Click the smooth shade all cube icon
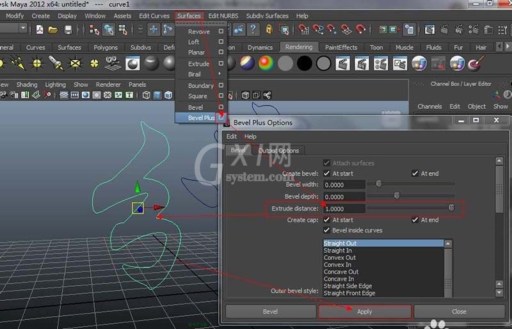The width and height of the screenshot is (512, 329). coord(157,95)
